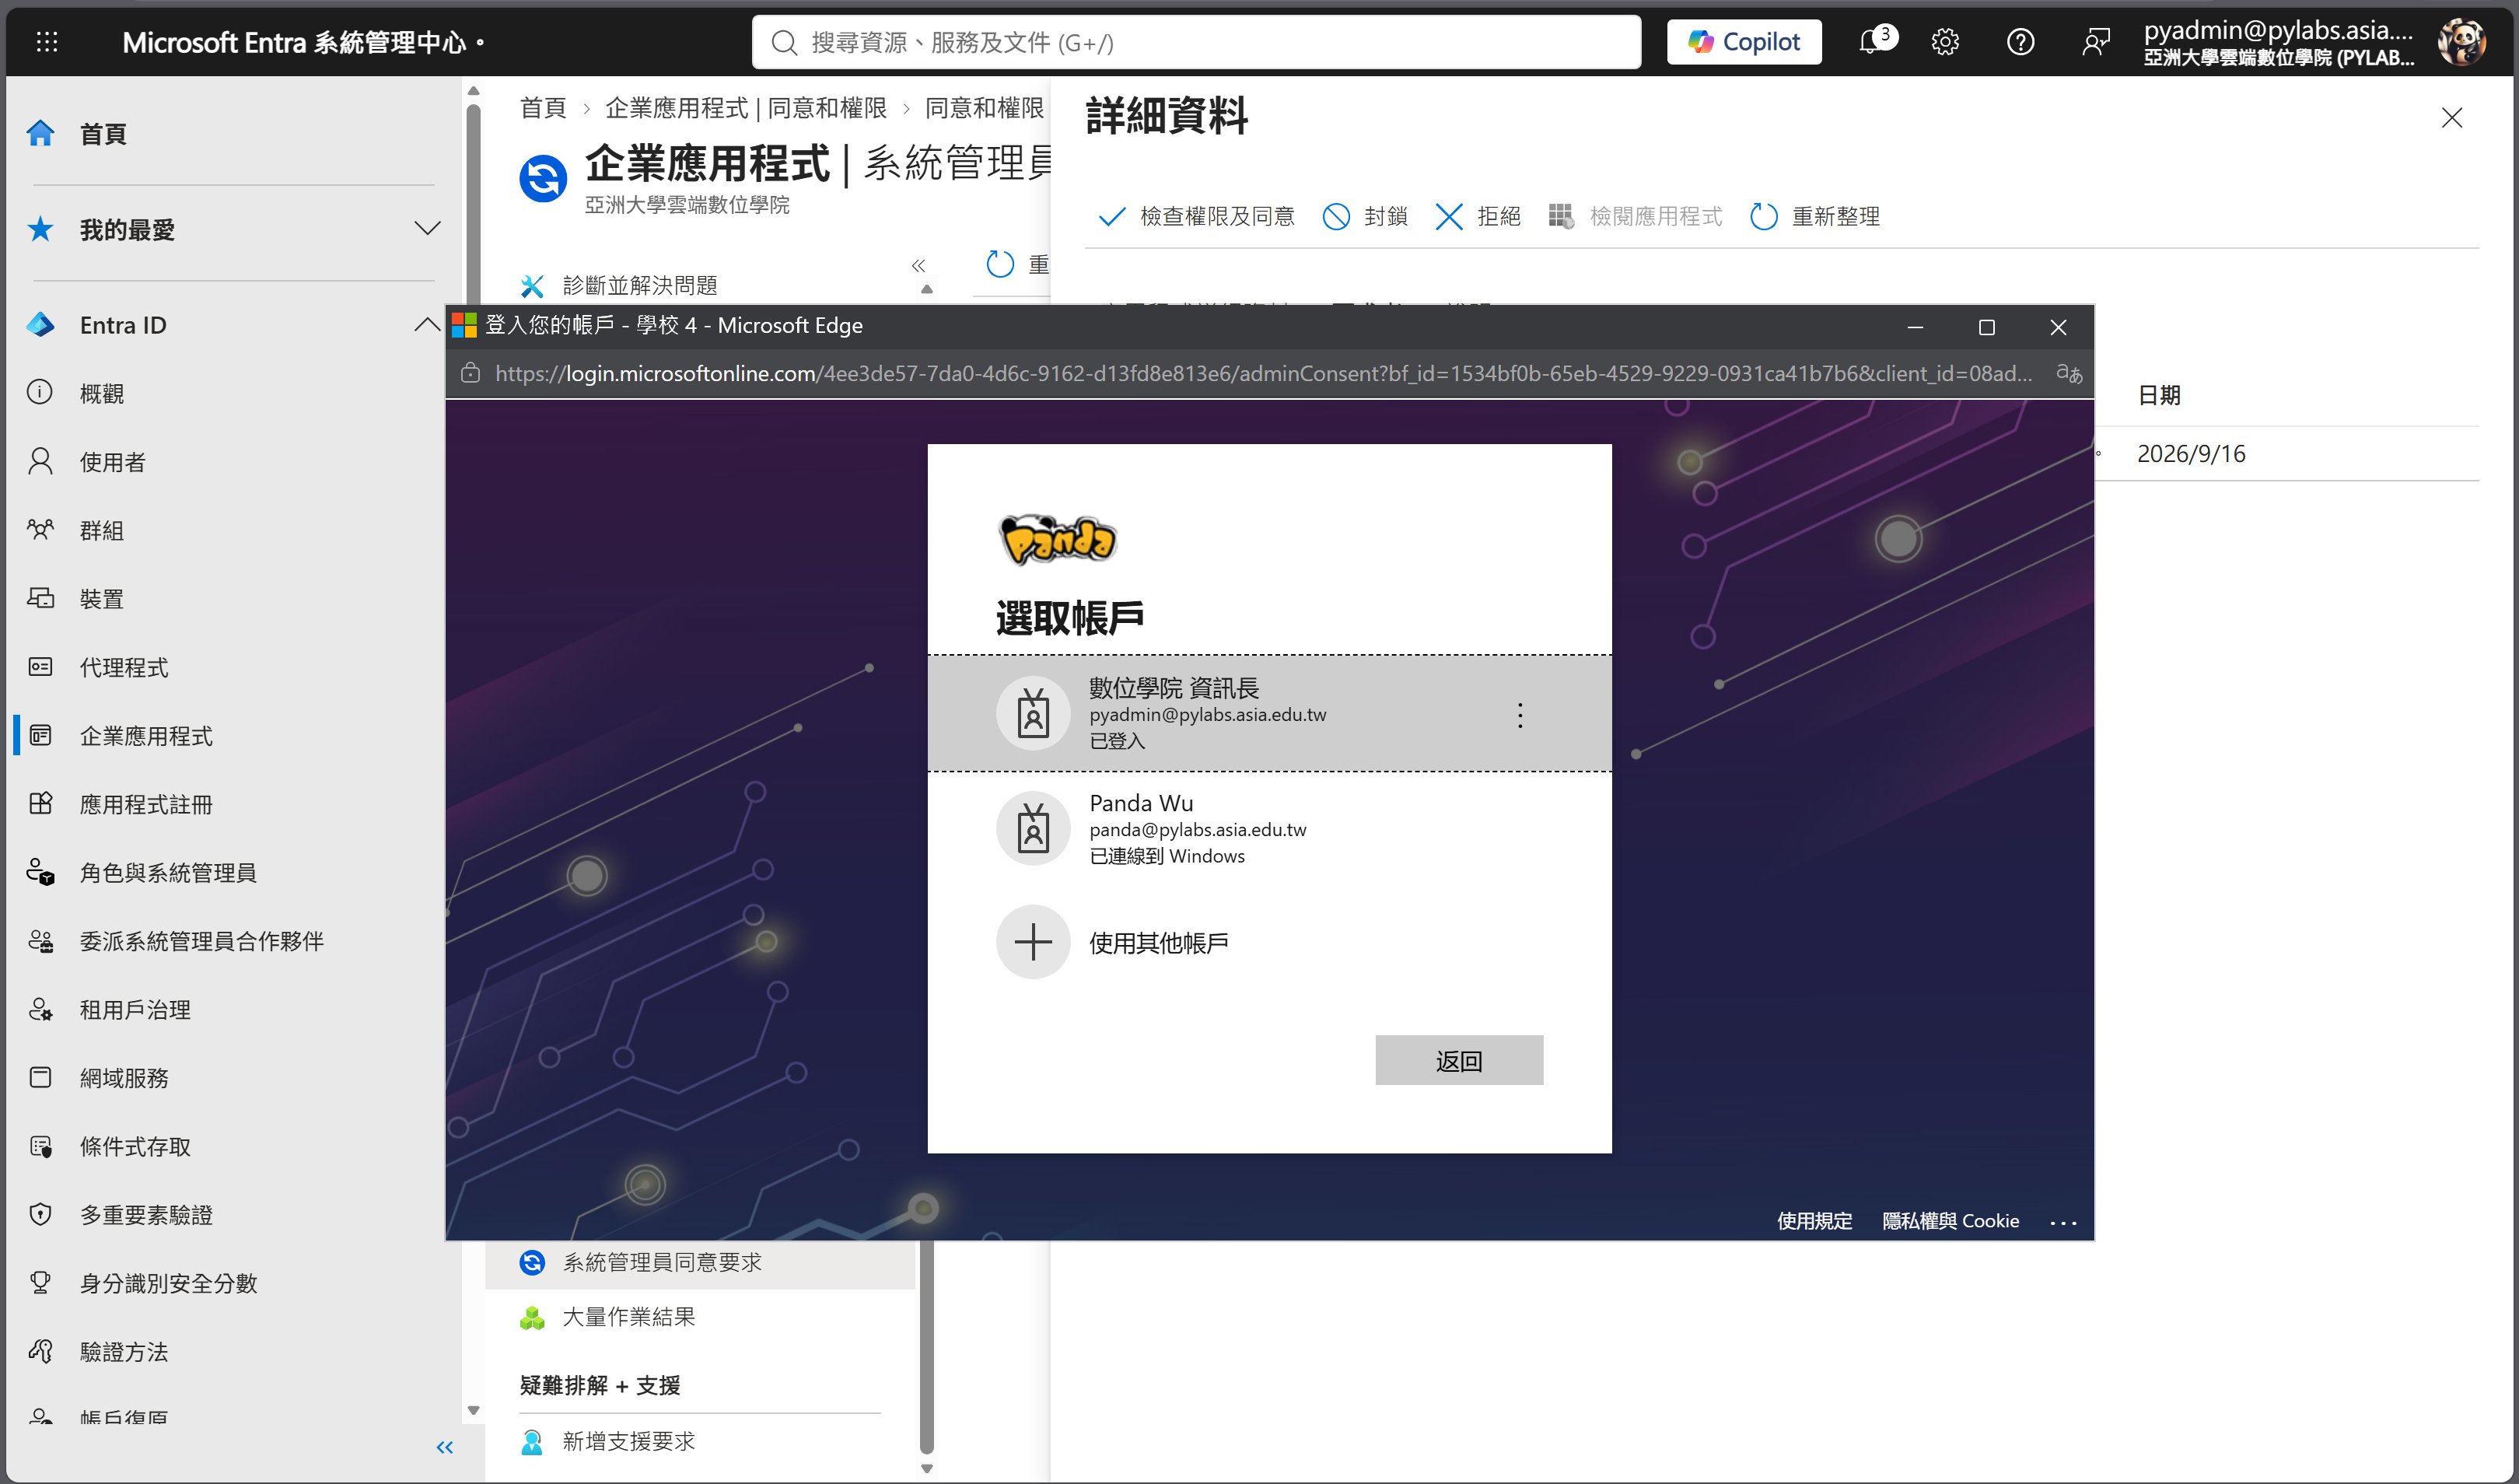Click the 代理程式 sidebar icon
Screen dimensions: 2519x1484
pyautogui.click(x=41, y=667)
